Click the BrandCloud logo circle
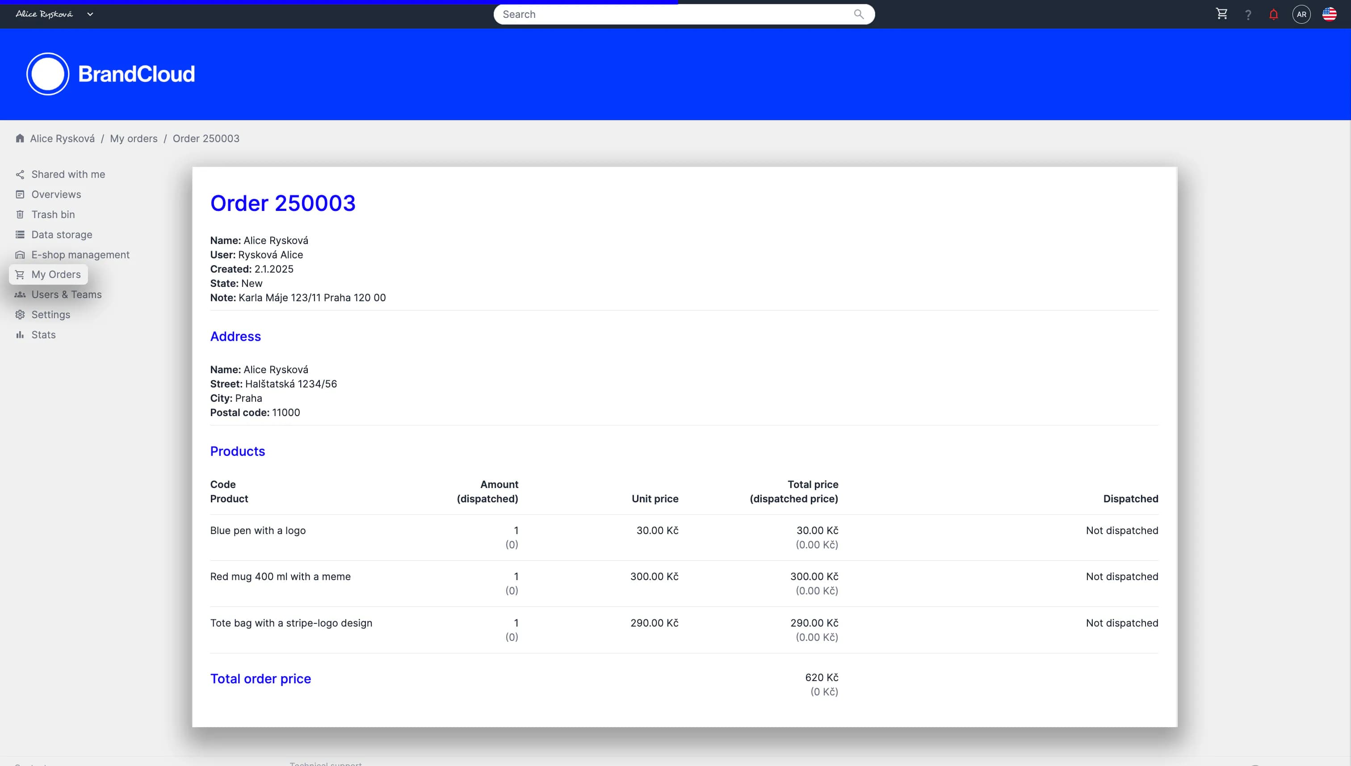The height and width of the screenshot is (766, 1351). (x=48, y=74)
